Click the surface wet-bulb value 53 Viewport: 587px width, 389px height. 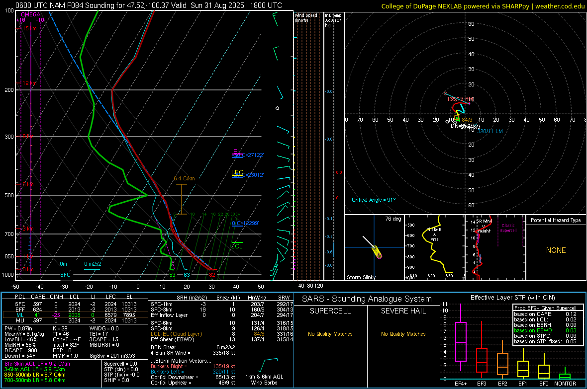(x=172, y=275)
